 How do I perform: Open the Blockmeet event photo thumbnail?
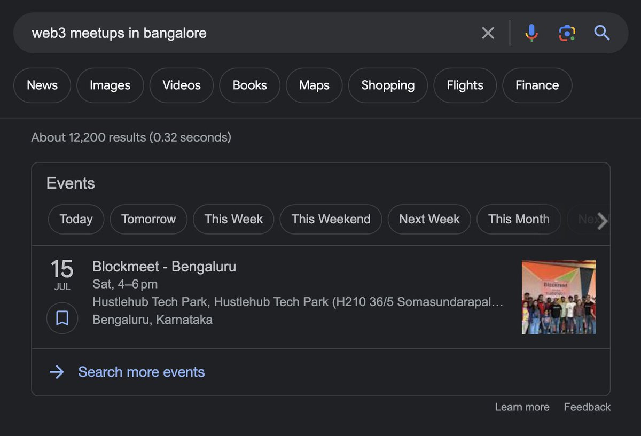pos(558,297)
